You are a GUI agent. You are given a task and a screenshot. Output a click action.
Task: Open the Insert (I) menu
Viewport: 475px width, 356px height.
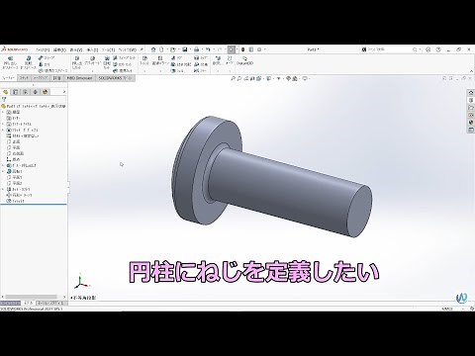point(92,49)
